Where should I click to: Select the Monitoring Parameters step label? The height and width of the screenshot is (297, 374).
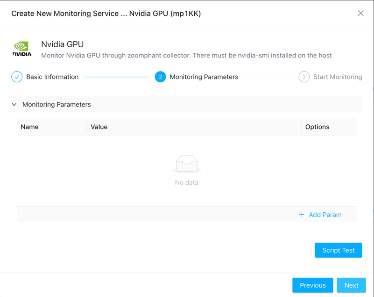(x=204, y=77)
